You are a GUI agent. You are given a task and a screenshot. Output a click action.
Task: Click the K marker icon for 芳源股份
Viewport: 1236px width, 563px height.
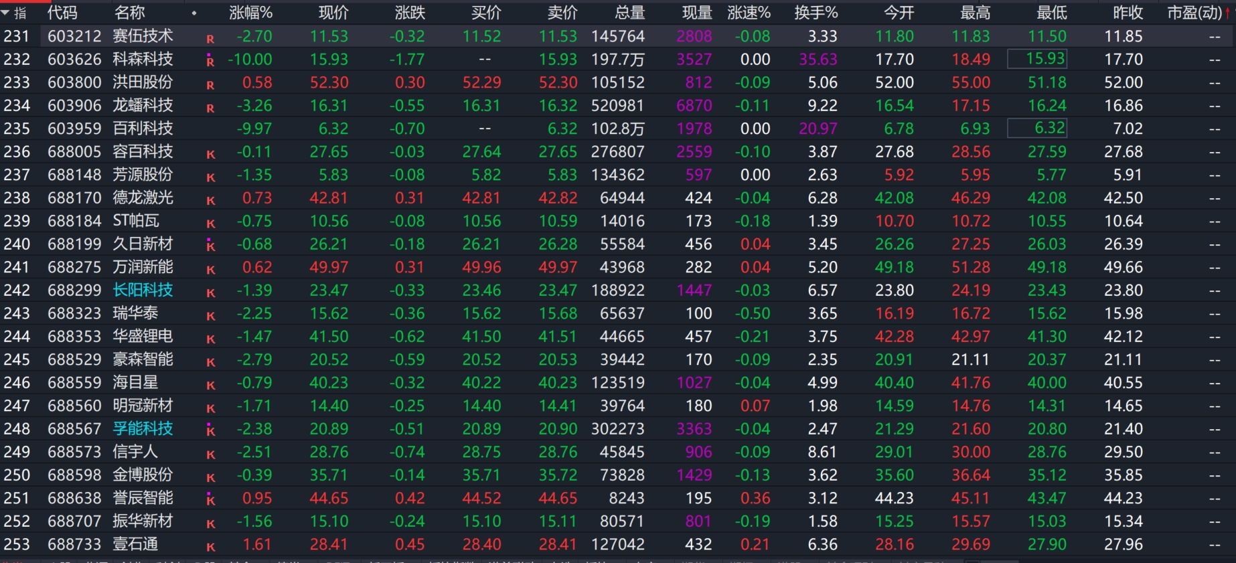tap(210, 177)
